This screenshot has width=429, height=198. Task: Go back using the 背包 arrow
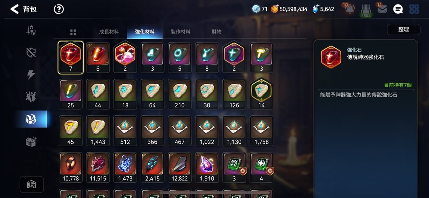(x=15, y=9)
